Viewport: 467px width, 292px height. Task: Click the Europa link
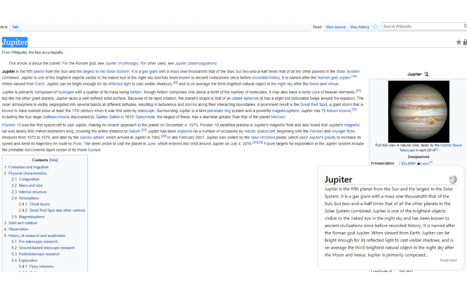94,150
